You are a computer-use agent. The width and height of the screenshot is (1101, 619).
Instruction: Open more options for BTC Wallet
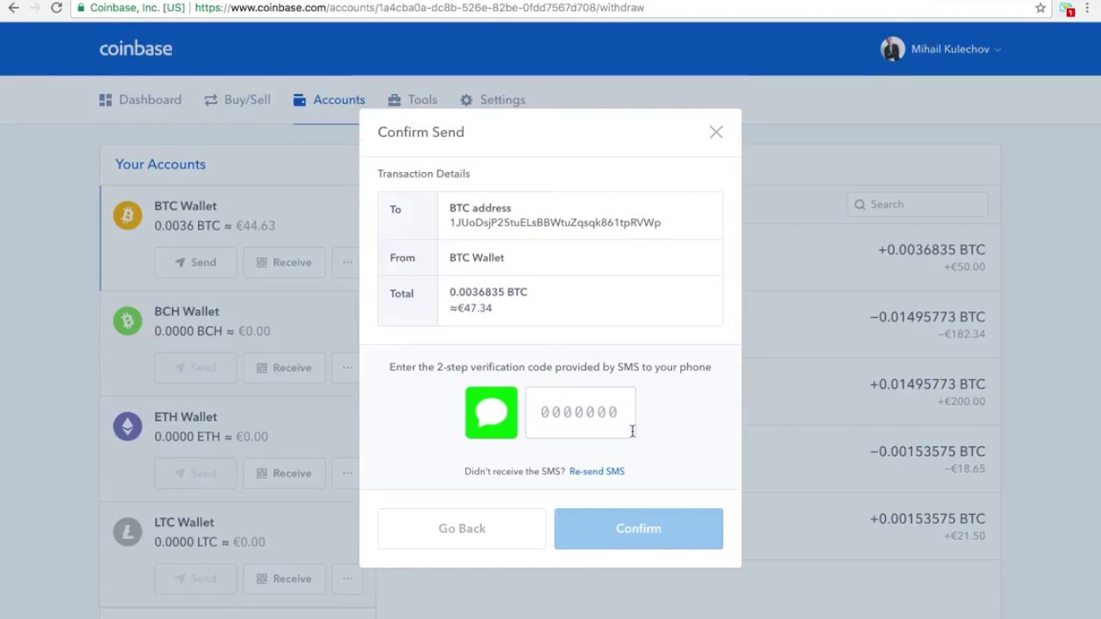[347, 262]
